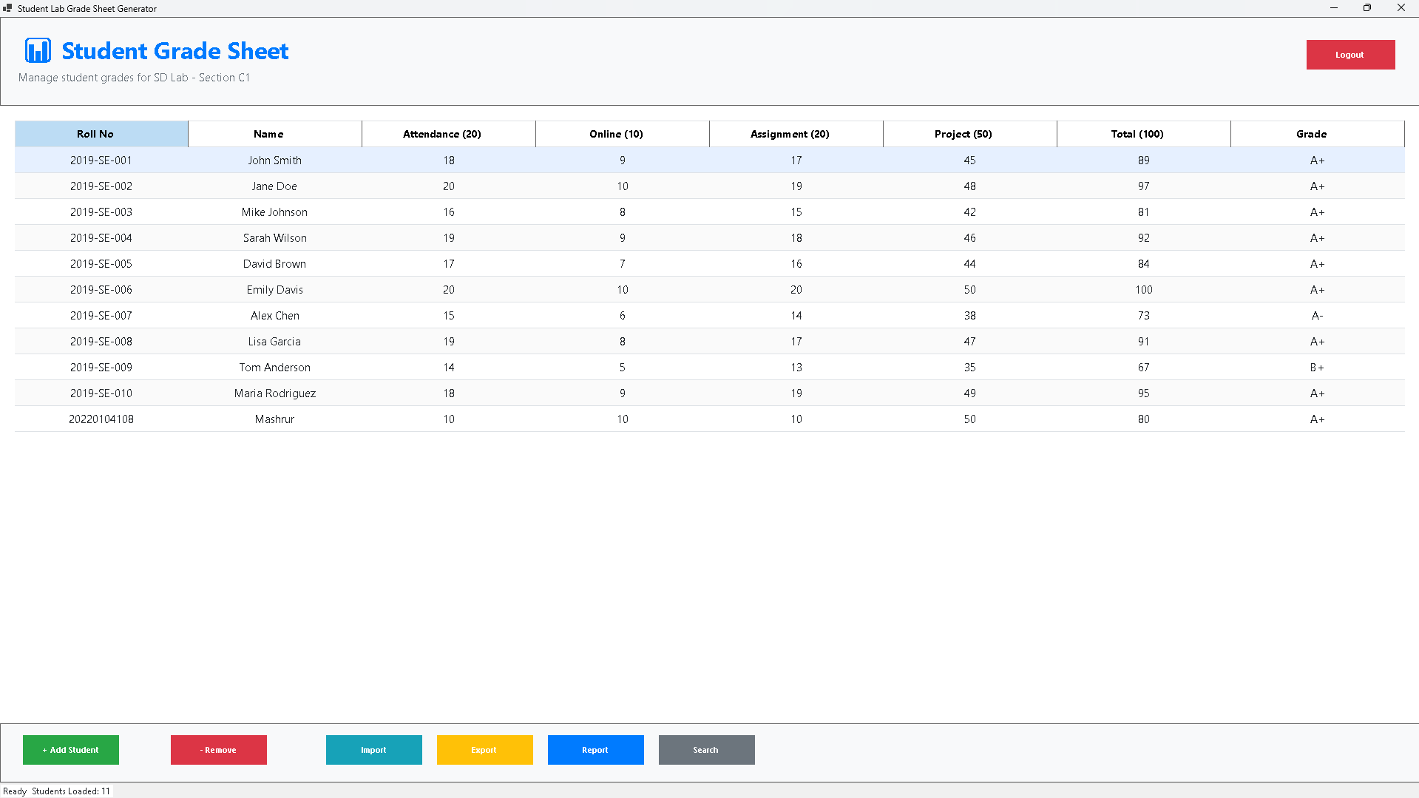Click the SD Lab Section C1 subtitle
The image size is (1419, 798).
pyautogui.click(x=134, y=78)
